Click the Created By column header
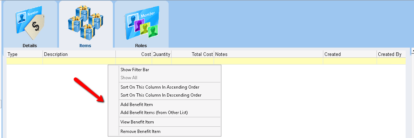This screenshot has width=414, height=138. coord(391,54)
